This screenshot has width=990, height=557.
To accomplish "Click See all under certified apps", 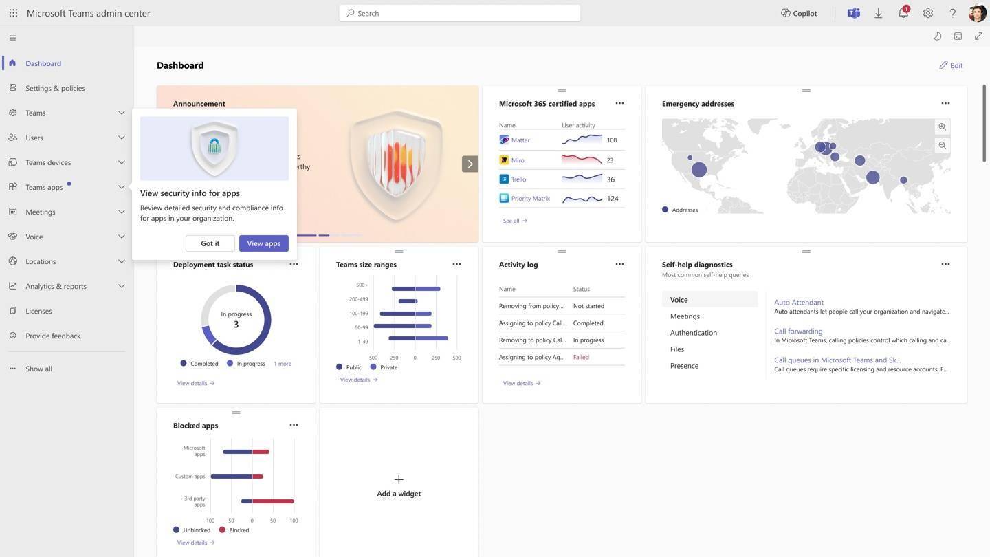I will 515,221.
